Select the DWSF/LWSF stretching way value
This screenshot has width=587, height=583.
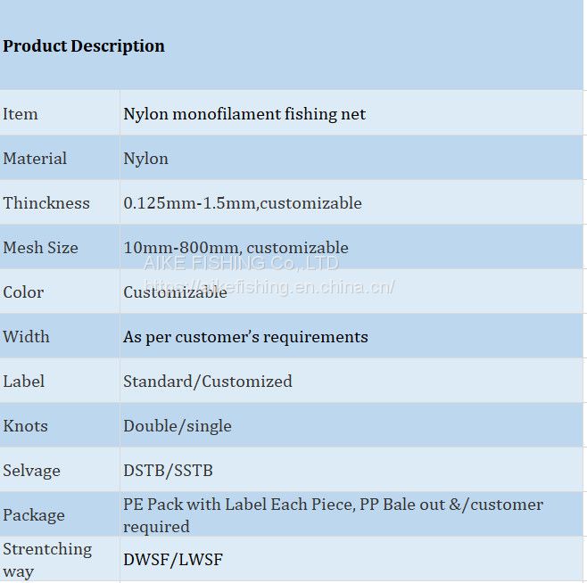173,560
